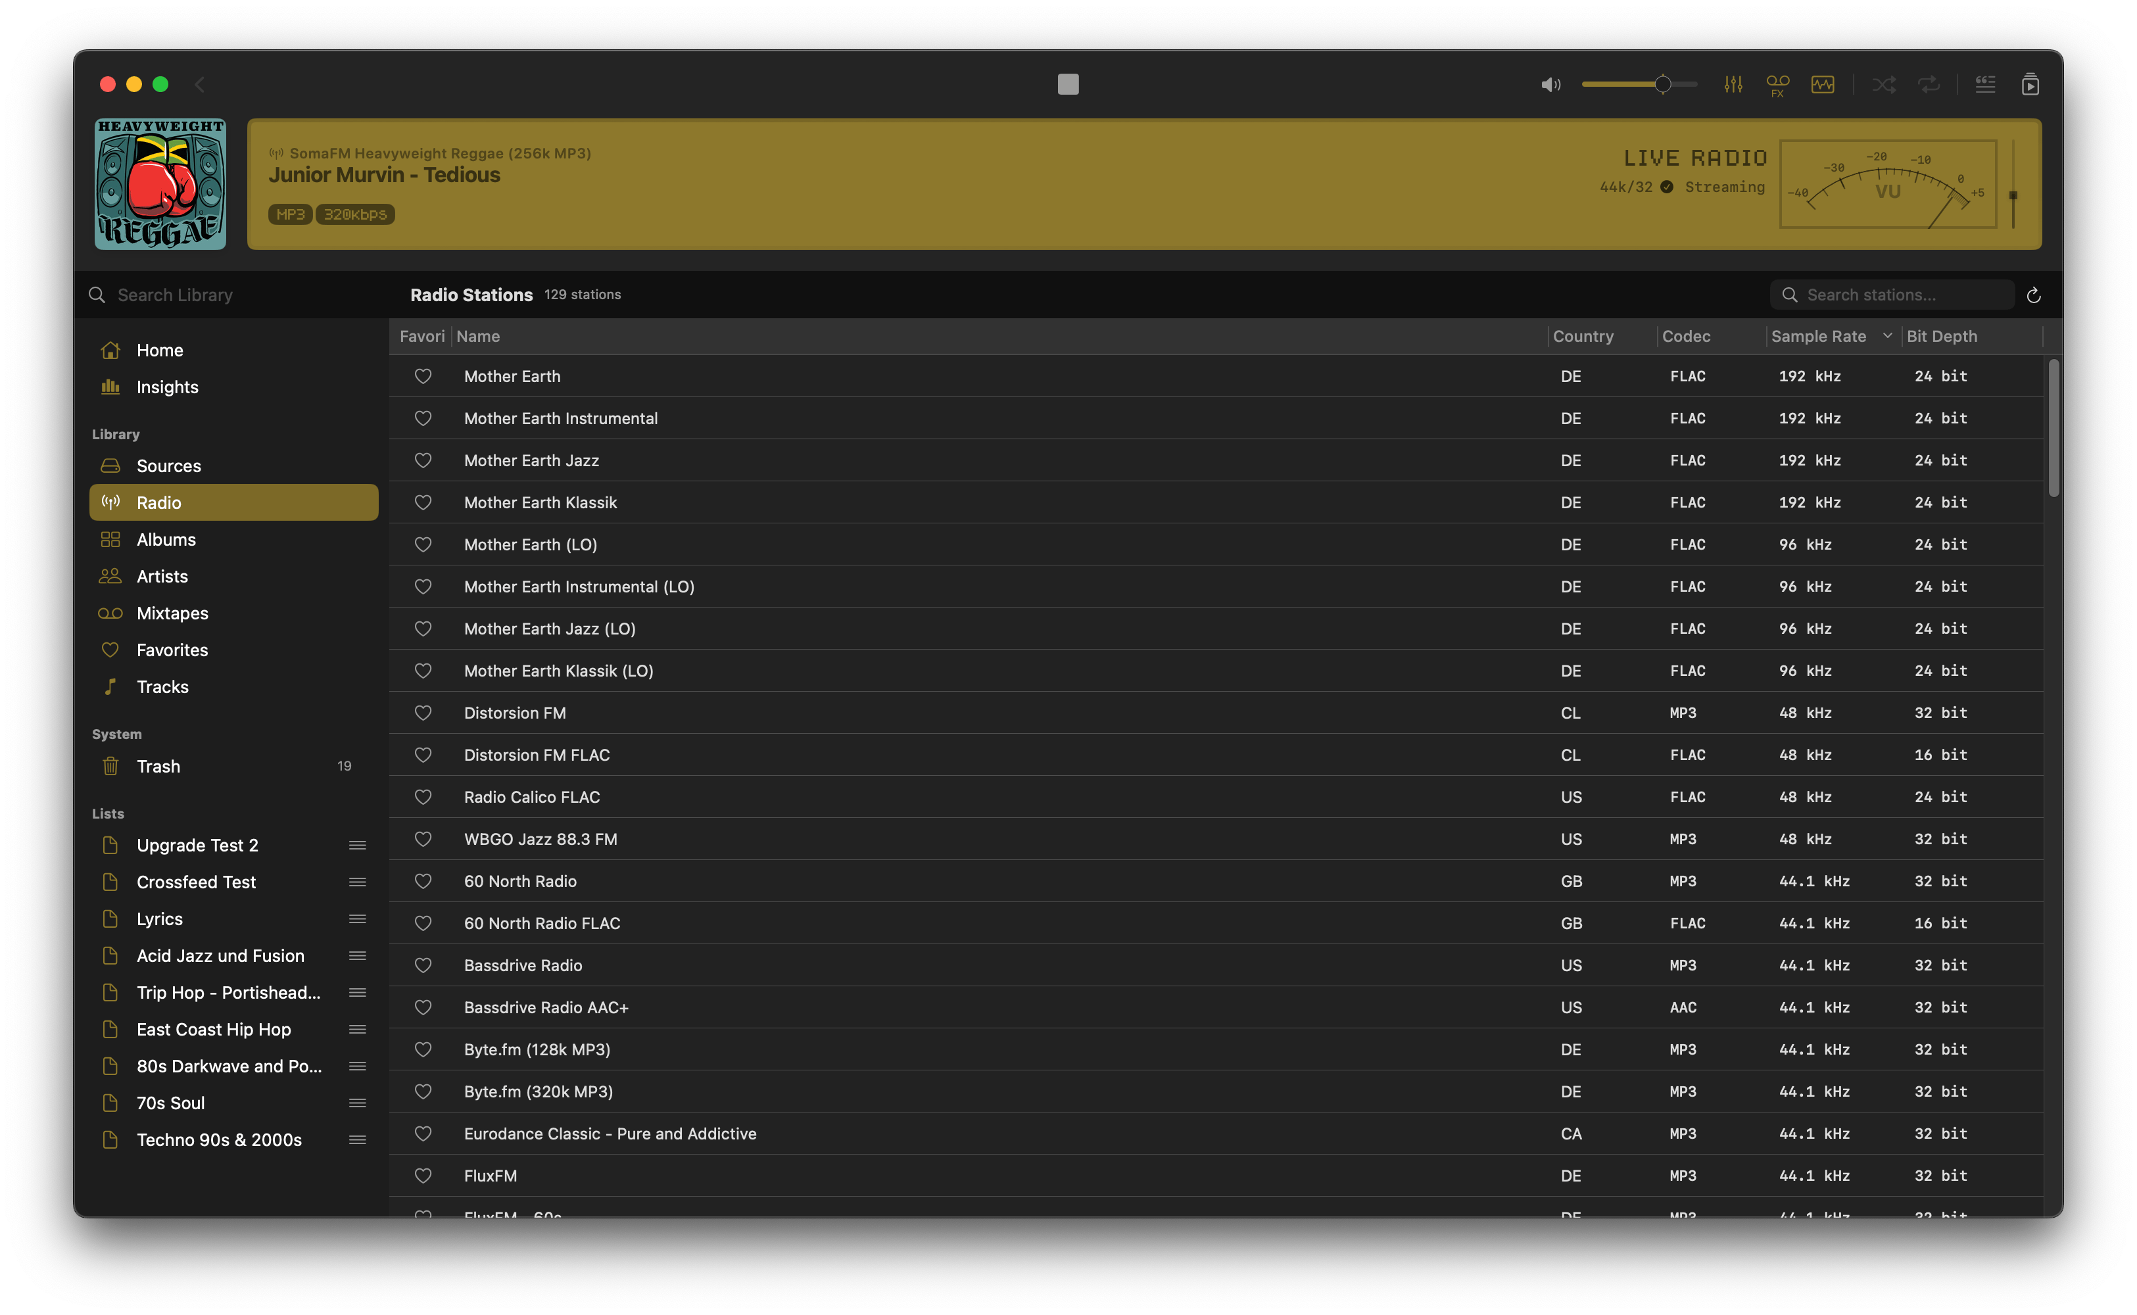Viewport: 2137px width, 1315px height.
Task: Refresh the radio stations list
Action: (x=2032, y=296)
